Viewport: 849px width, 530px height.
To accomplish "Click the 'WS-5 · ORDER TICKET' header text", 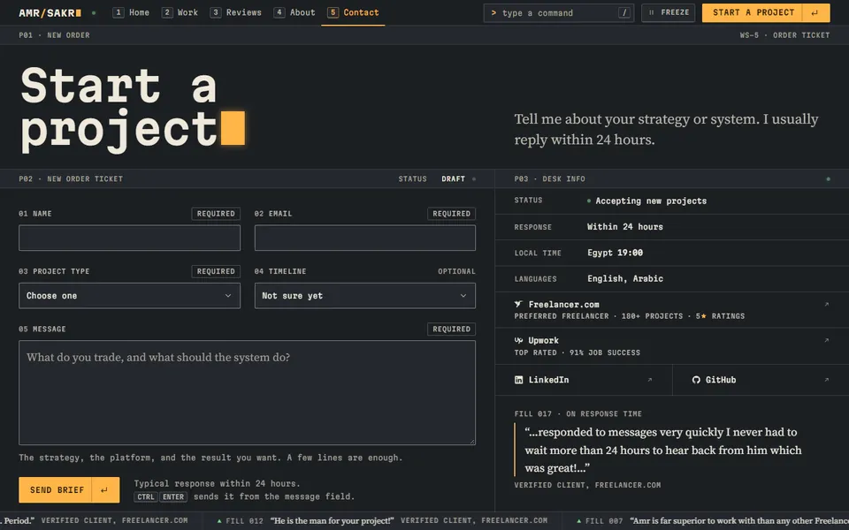I will click(784, 35).
